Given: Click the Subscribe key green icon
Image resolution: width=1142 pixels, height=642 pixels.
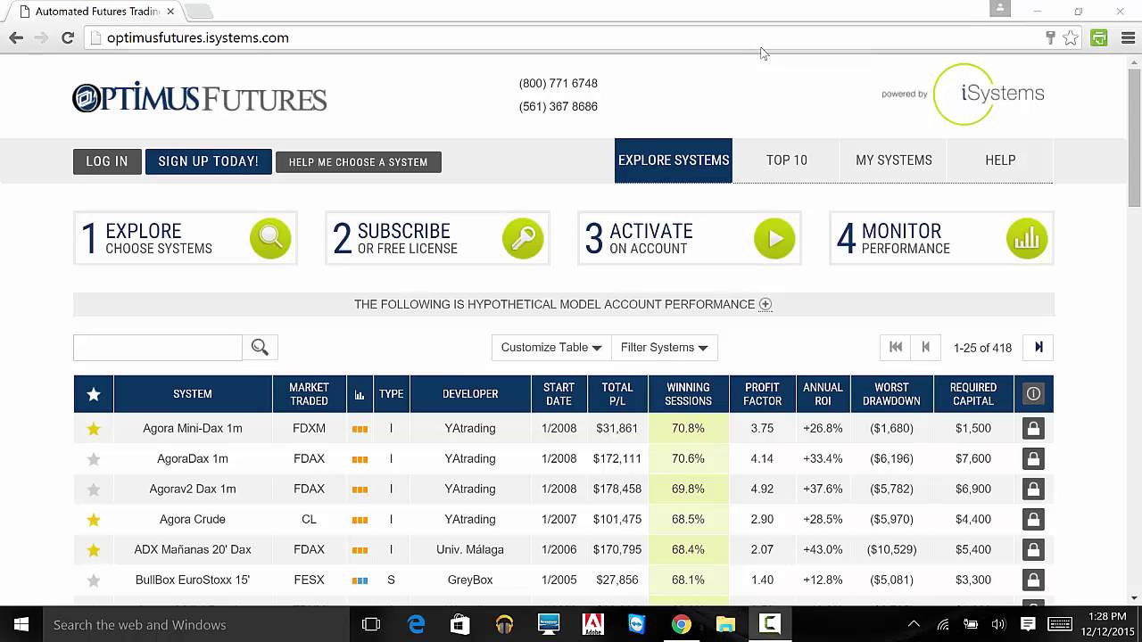Looking at the screenshot, I should pyautogui.click(x=523, y=239).
